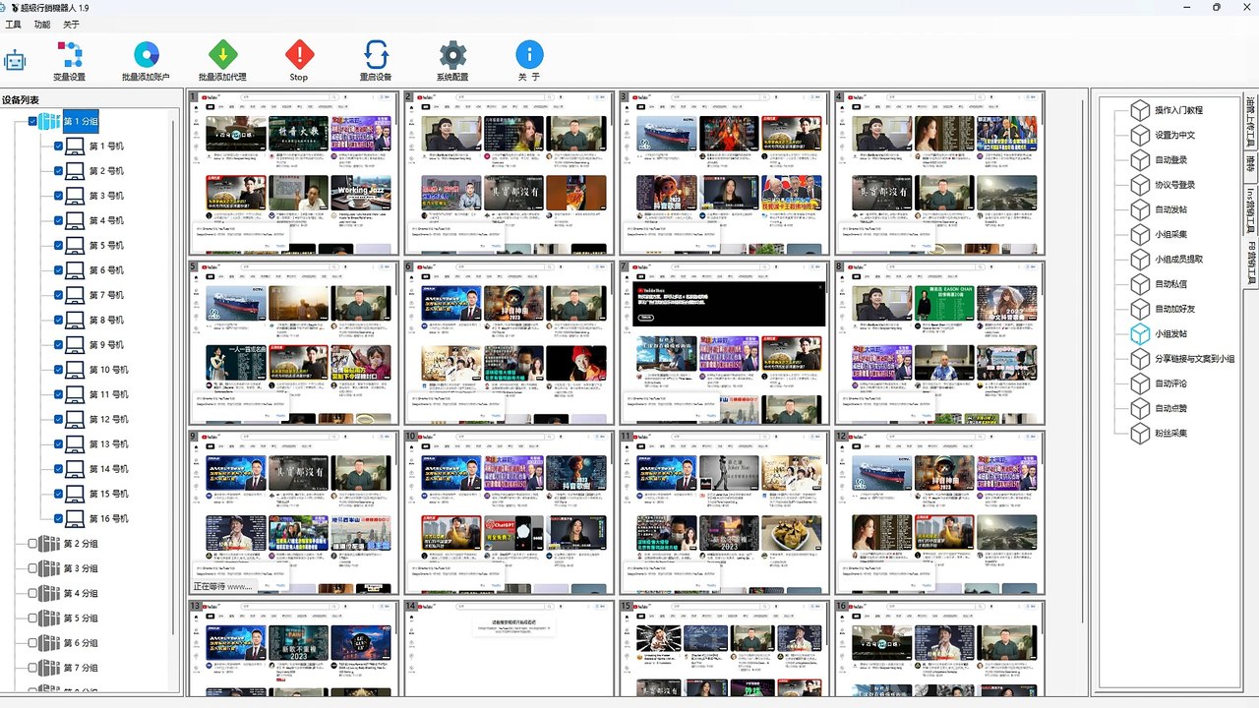Check the 第 2 分组 checkbox
The image size is (1259, 708).
pos(32,544)
